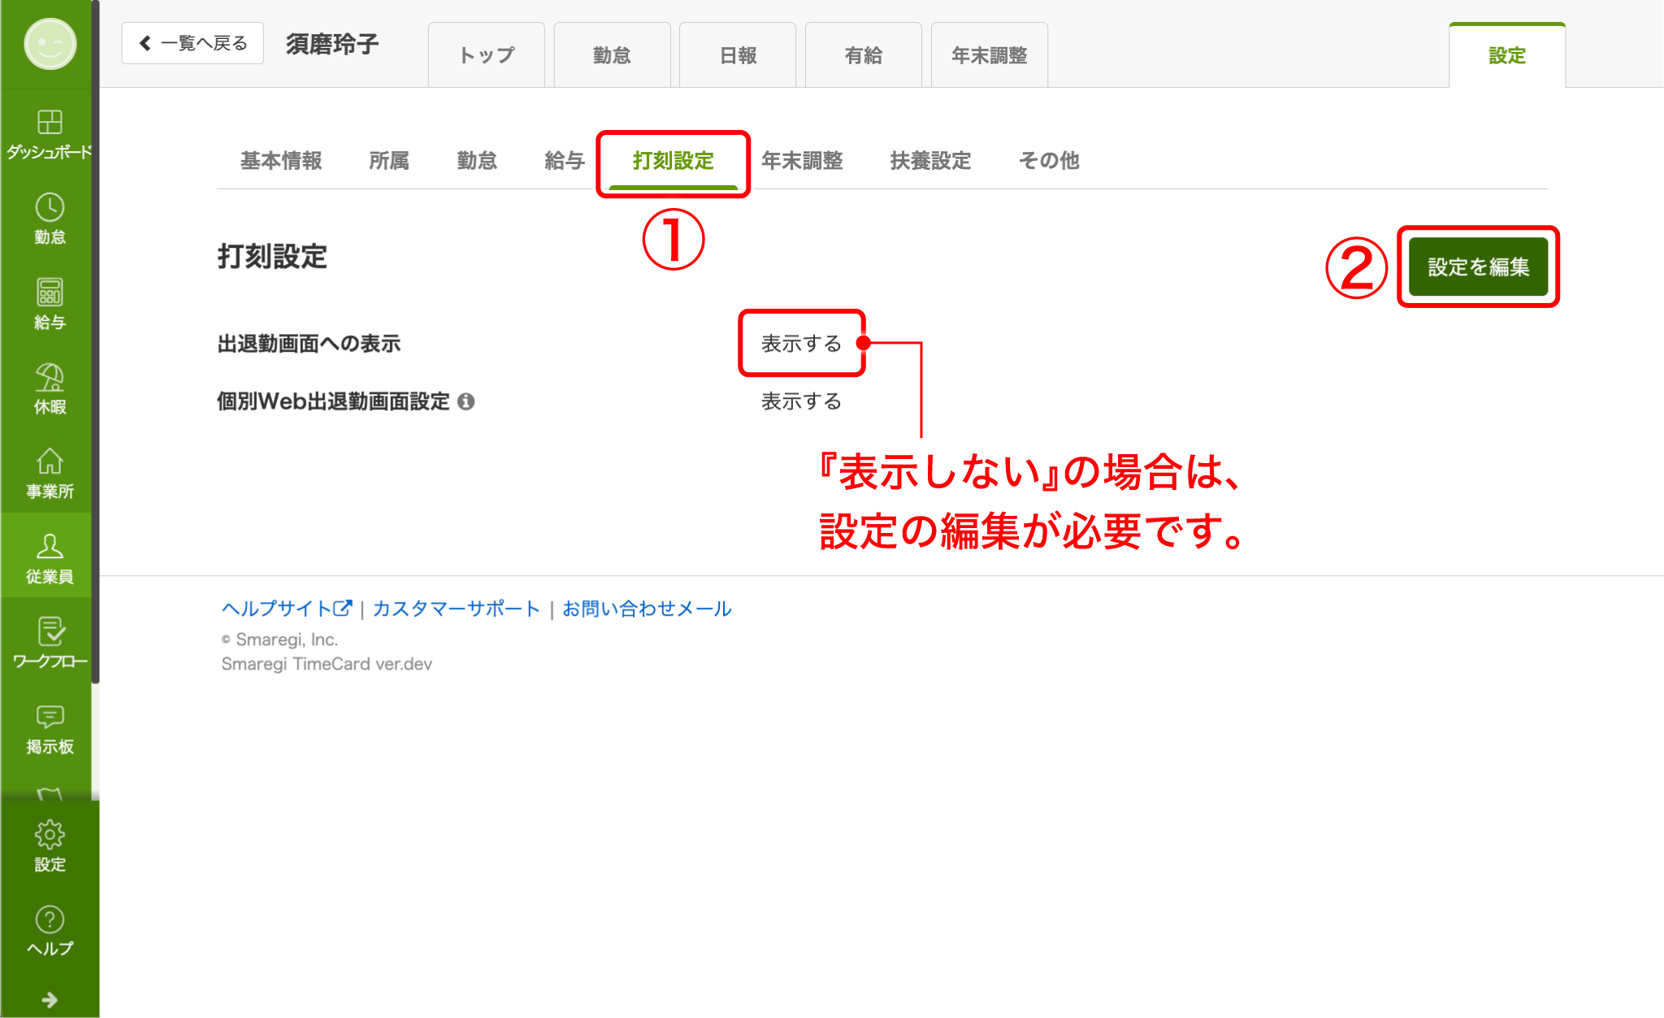Click the 休暇 umbrella icon
This screenshot has height=1018, width=1664.
tap(49, 379)
